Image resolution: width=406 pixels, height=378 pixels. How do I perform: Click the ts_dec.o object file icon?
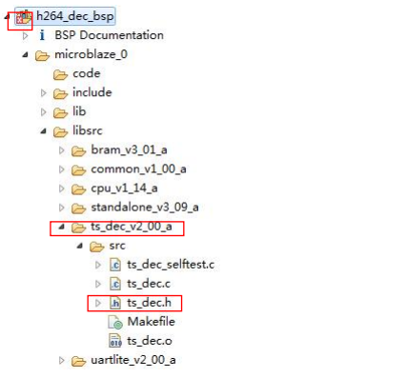pos(115,341)
